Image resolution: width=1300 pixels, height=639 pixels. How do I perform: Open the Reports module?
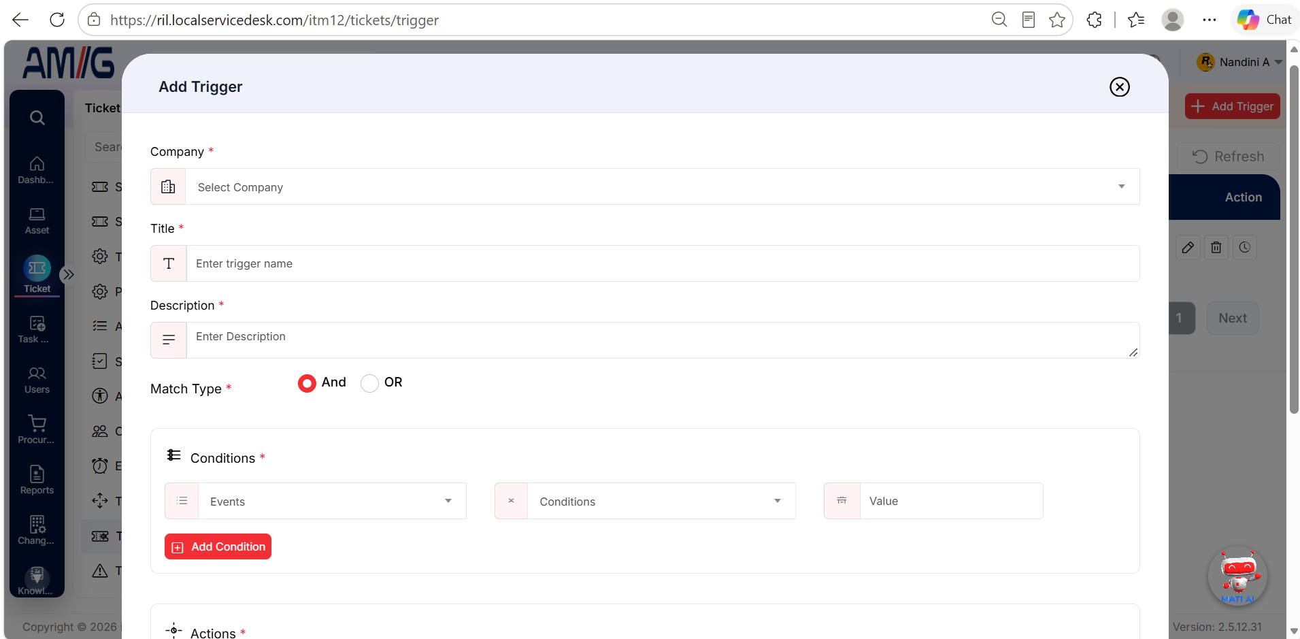coord(37,480)
